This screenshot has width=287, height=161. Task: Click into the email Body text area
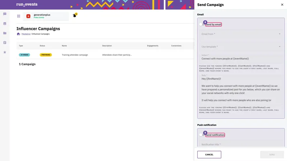pyautogui.click(x=241, y=90)
